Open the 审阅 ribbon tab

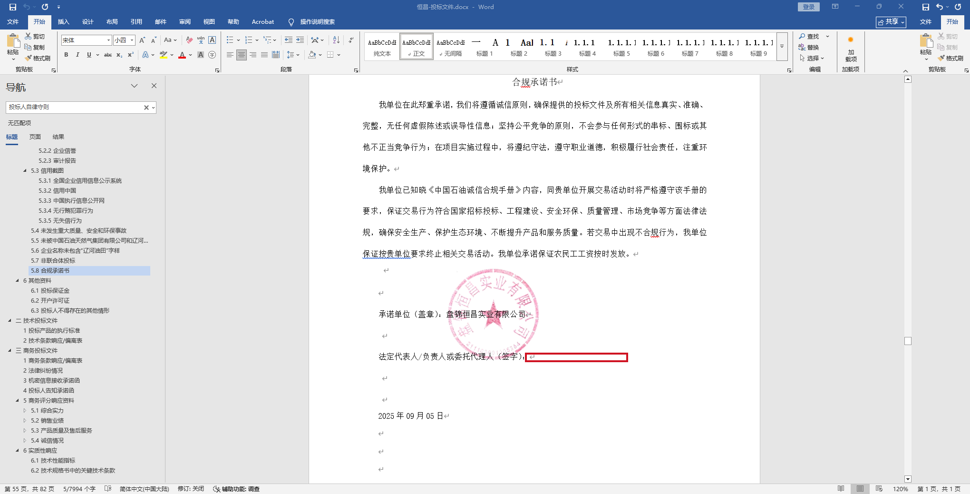[184, 22]
